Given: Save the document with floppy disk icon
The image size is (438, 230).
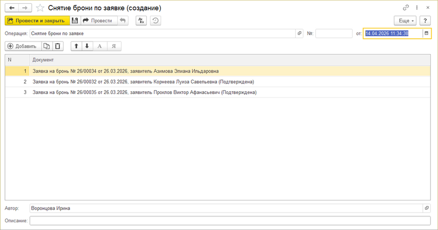Looking at the screenshot, I should click(x=75, y=21).
